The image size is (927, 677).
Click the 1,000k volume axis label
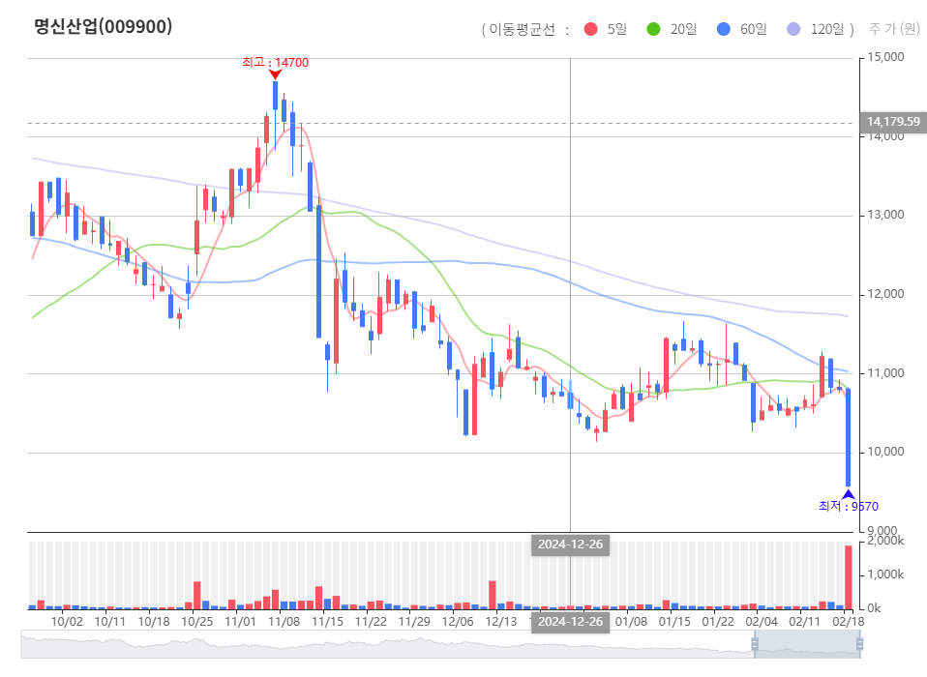tap(885, 574)
